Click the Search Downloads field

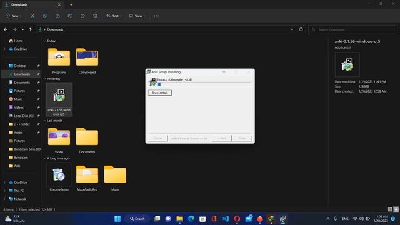352,29
